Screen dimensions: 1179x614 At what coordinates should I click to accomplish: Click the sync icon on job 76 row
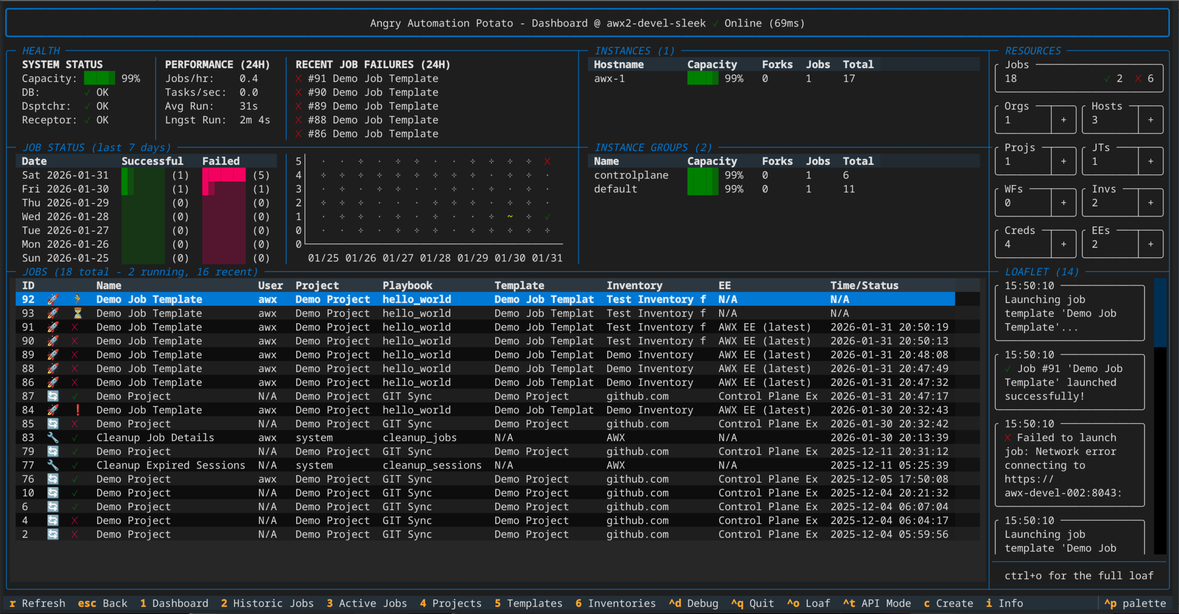coord(53,479)
